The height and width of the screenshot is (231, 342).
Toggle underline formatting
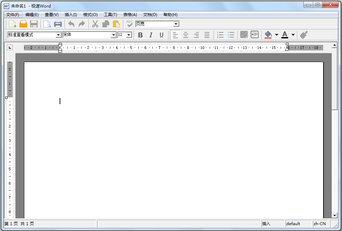pyautogui.click(x=161, y=35)
